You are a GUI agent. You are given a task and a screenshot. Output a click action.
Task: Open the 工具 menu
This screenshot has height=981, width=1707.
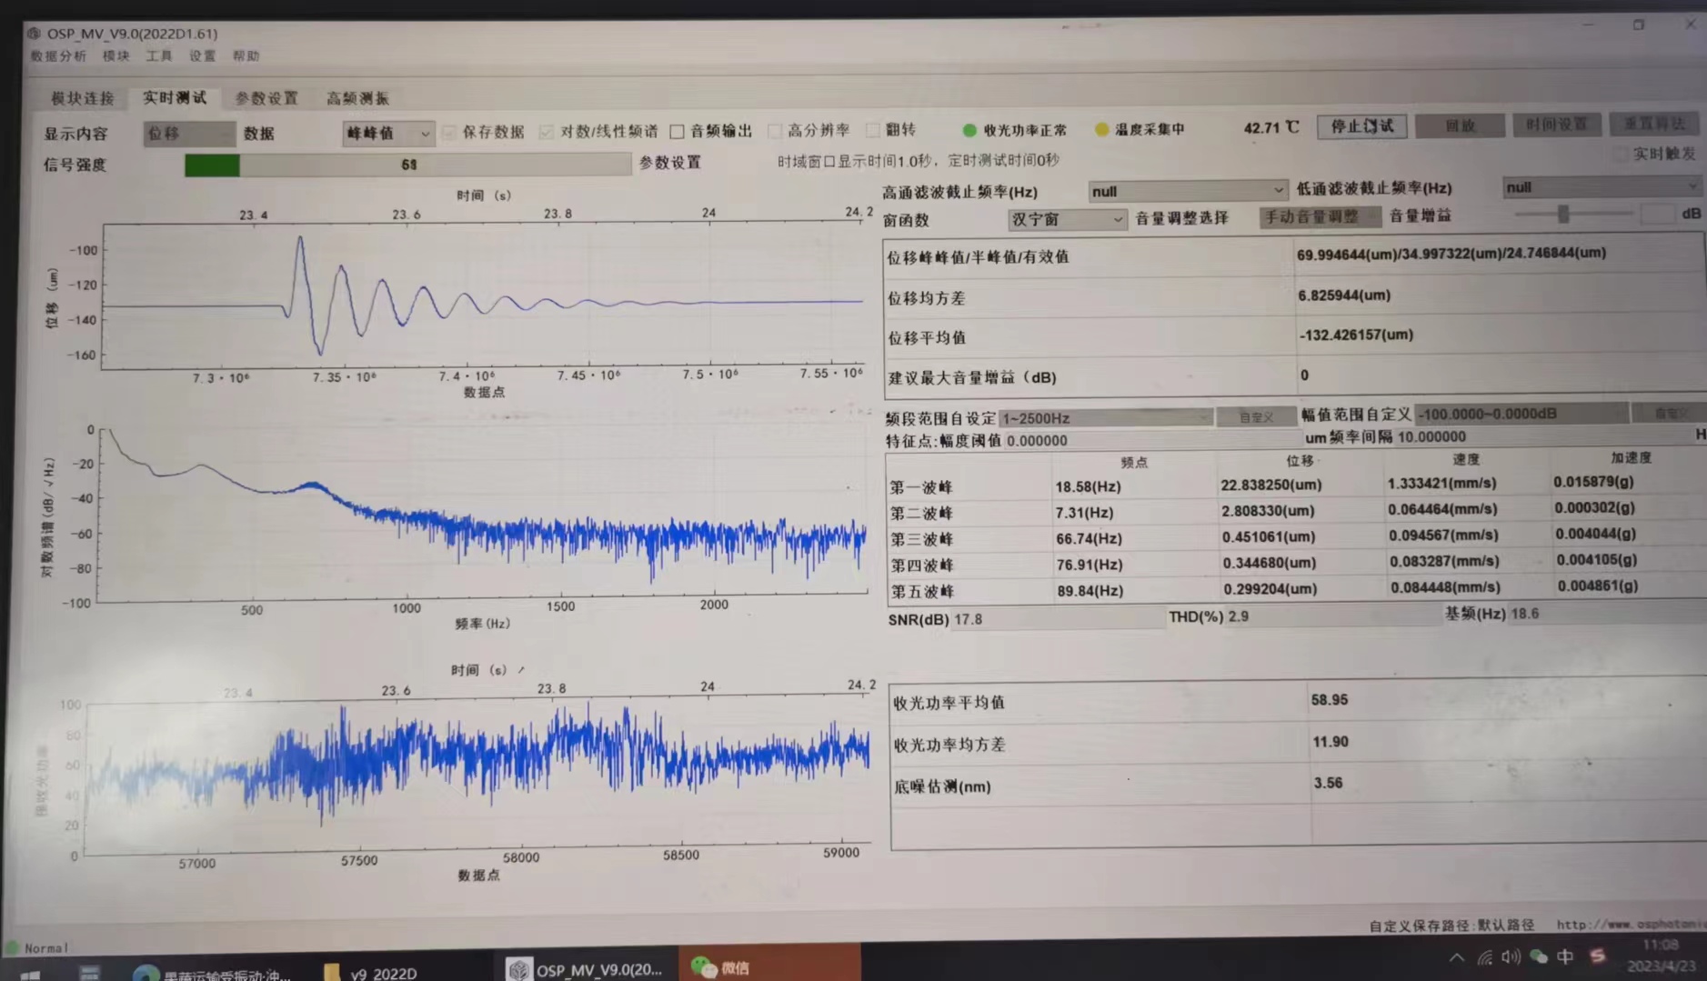[x=159, y=56]
